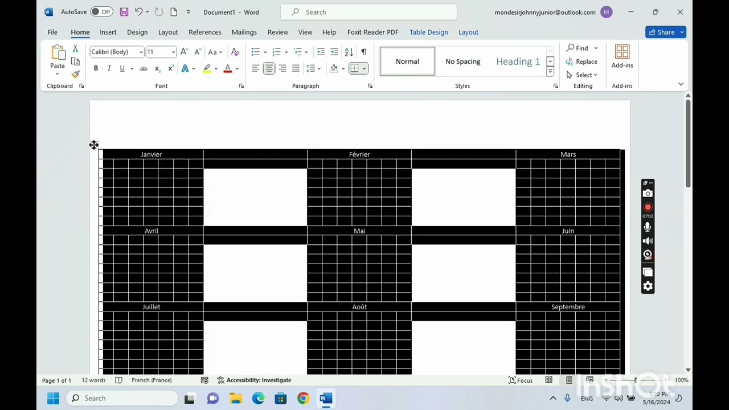729x410 pixels.
Task: Open font name dropdown Calibri (Body)
Action: tap(141, 52)
